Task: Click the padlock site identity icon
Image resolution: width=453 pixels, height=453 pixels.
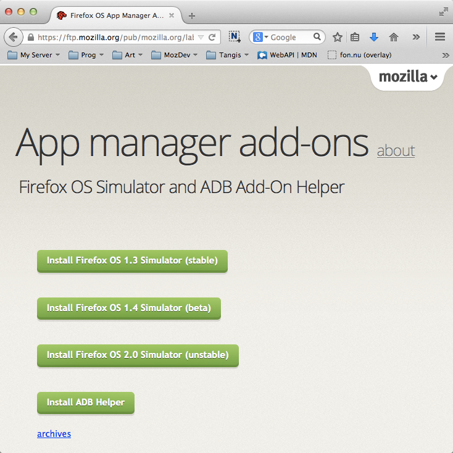Action: pos(31,37)
